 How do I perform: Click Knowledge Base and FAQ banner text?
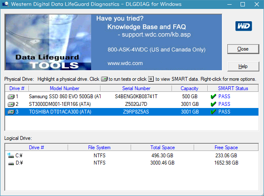[x=146, y=27]
